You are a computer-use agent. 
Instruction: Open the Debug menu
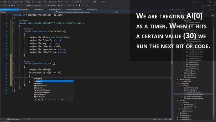pos(28,2)
